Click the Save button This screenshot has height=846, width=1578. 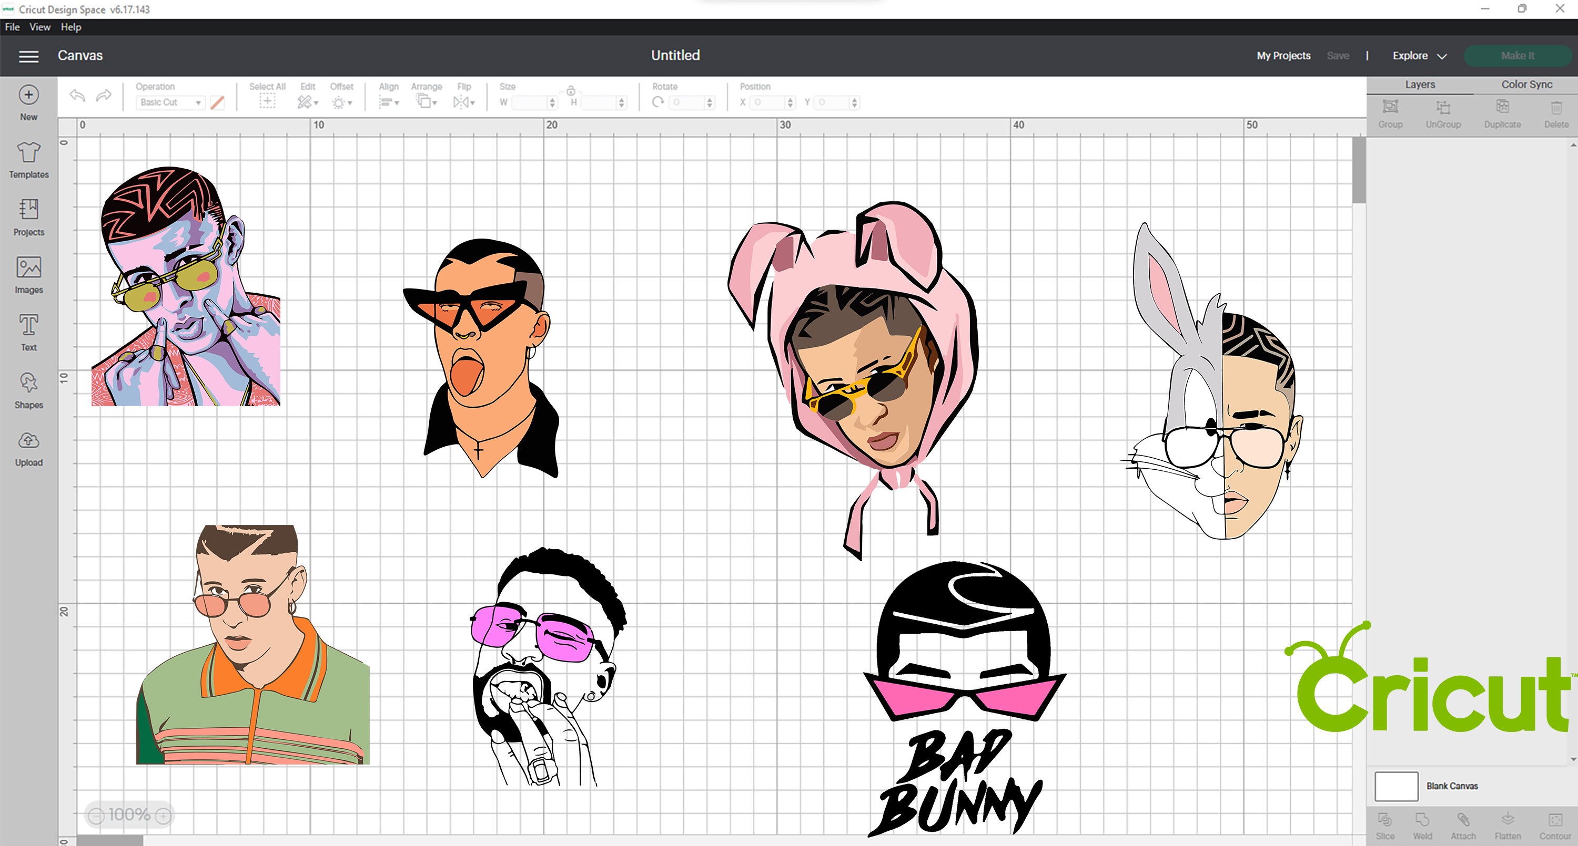tap(1338, 56)
